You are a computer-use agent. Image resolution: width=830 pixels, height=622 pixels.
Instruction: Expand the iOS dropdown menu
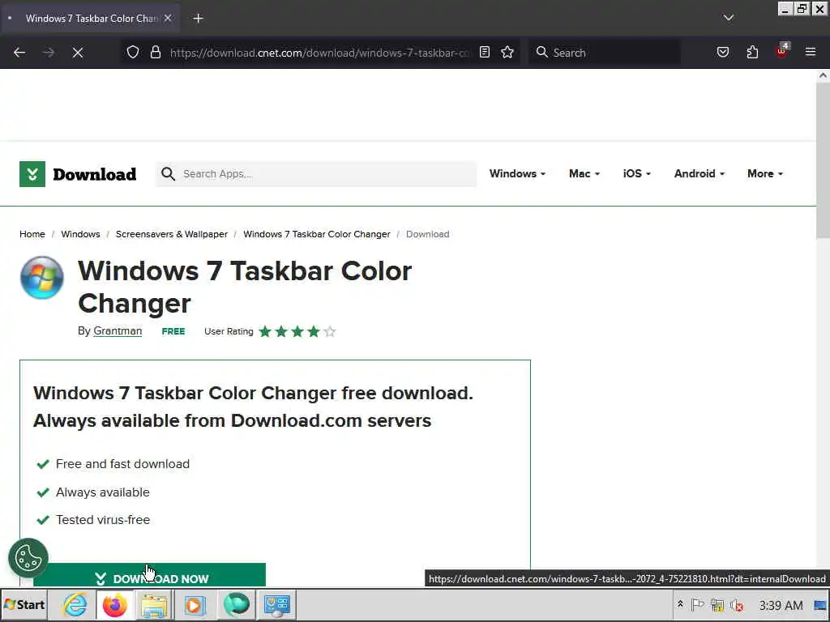[x=636, y=173]
